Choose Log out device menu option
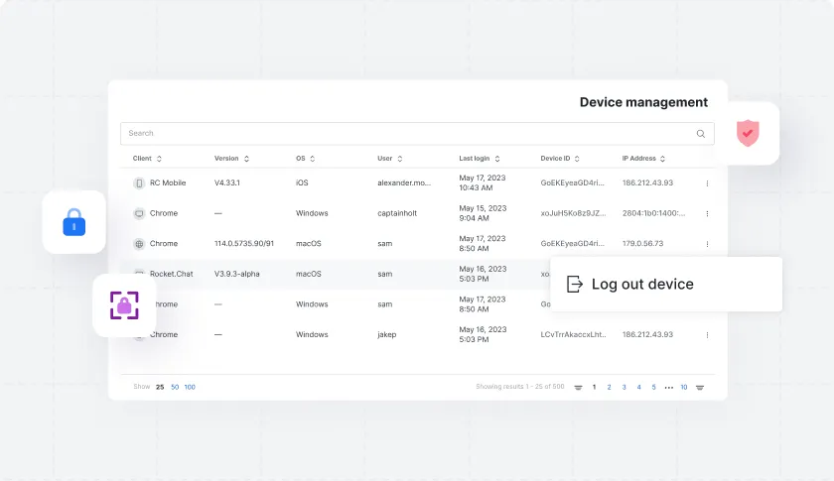The image size is (834, 481). [x=666, y=285]
